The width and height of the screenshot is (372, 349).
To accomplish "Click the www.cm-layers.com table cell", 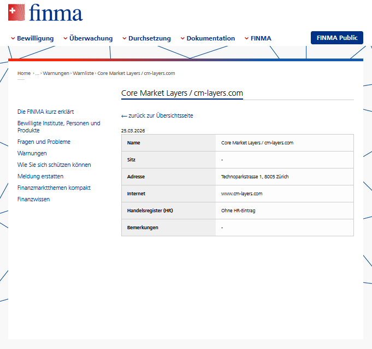I will [x=285, y=194].
